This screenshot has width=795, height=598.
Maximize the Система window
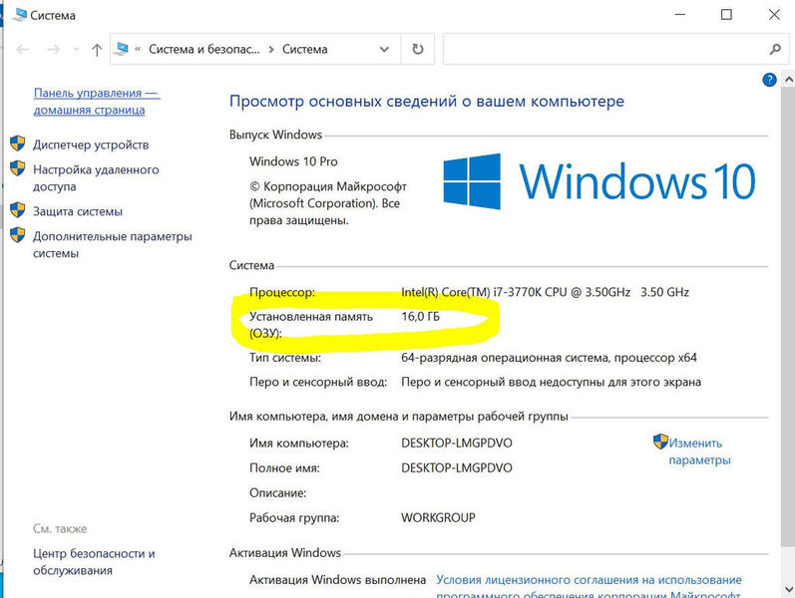726,15
